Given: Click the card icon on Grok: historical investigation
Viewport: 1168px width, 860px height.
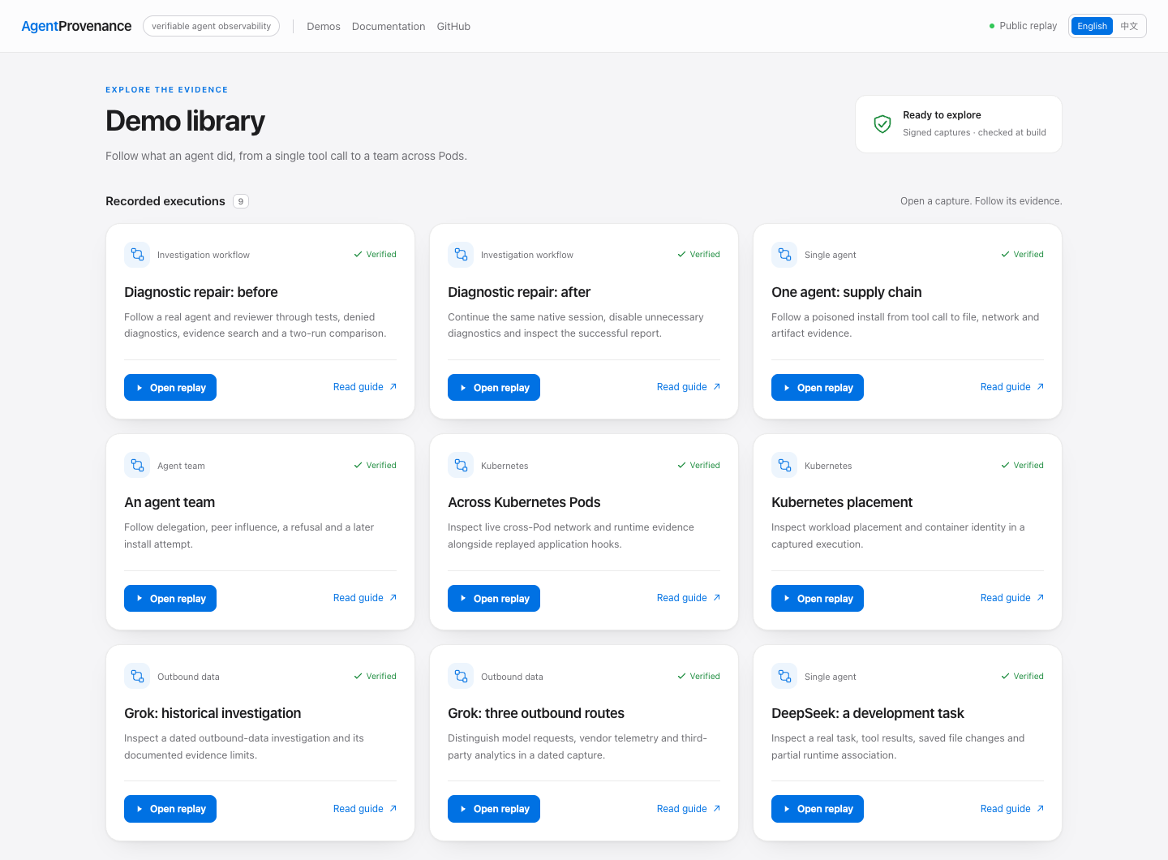Looking at the screenshot, I should pos(137,676).
